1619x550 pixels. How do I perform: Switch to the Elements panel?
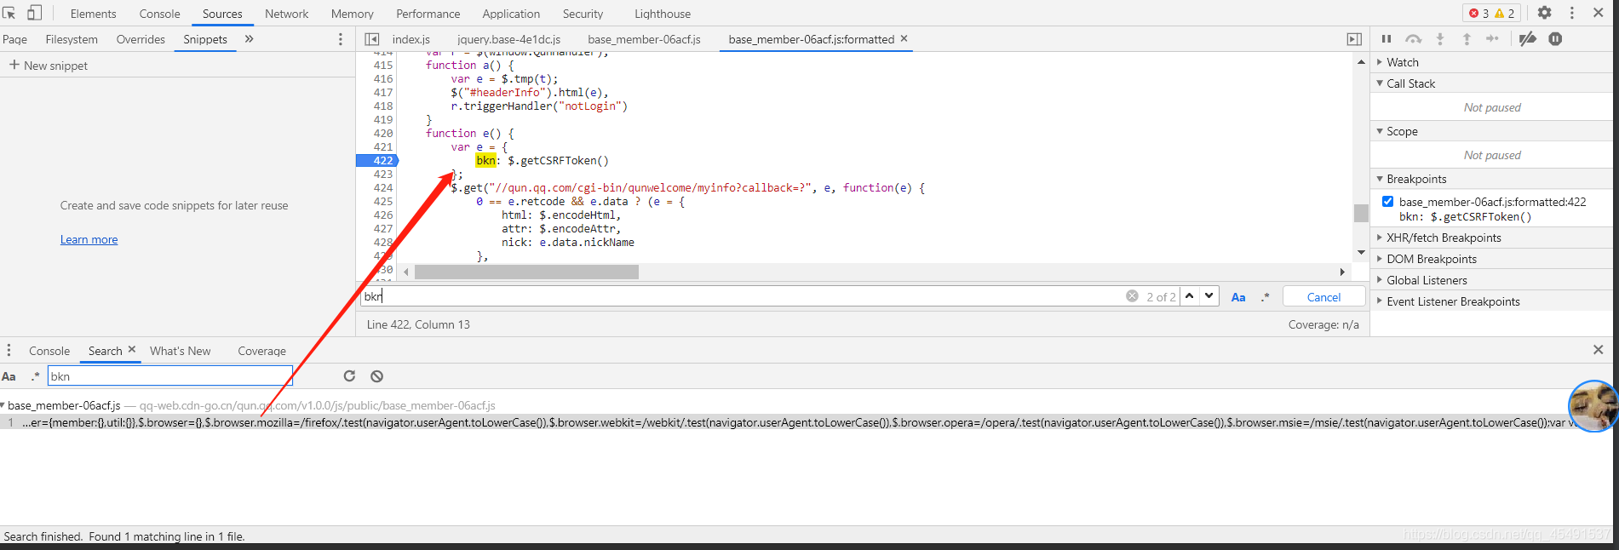[93, 14]
